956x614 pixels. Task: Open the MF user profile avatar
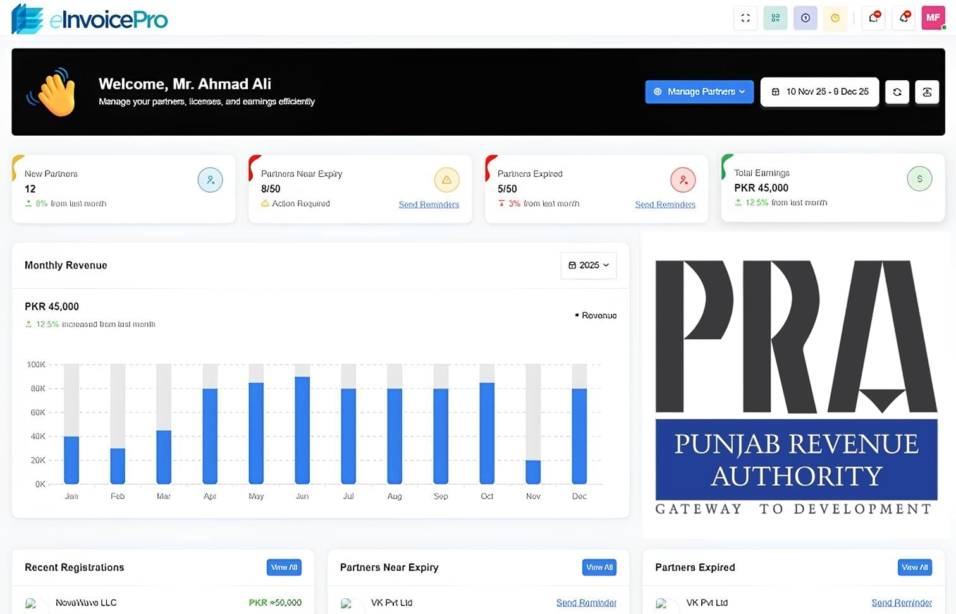click(933, 18)
